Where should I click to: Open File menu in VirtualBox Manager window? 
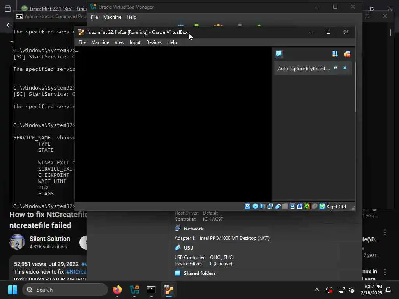click(94, 17)
